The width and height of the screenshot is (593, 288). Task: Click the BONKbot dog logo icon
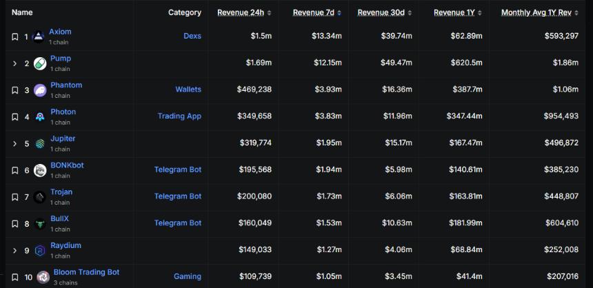click(x=40, y=170)
